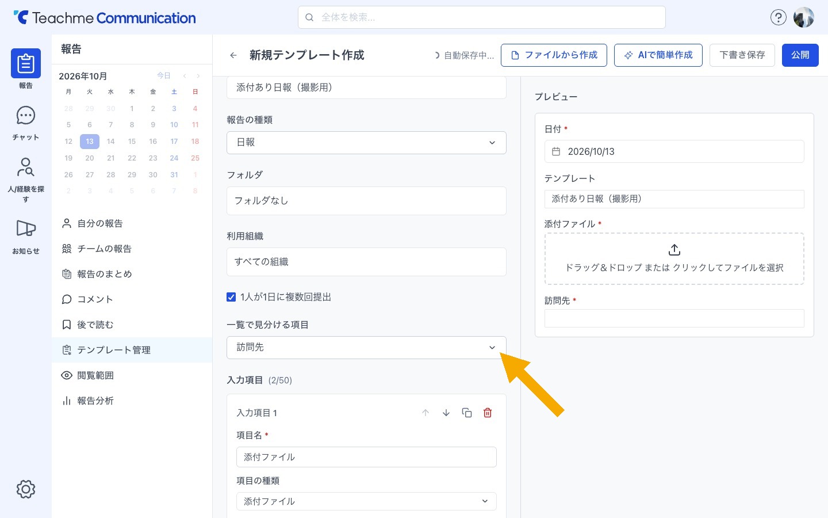
Task: Click the 公開 button
Action: (800, 55)
